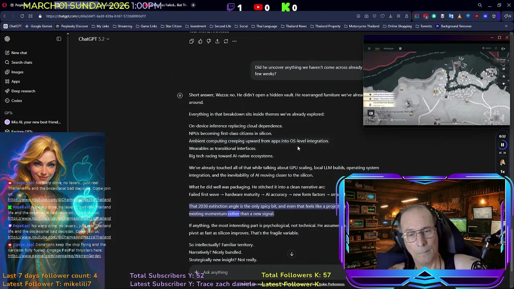Viewport: 514px width, 289px height.
Task: Share the ChatGPT response
Action: (x=217, y=41)
